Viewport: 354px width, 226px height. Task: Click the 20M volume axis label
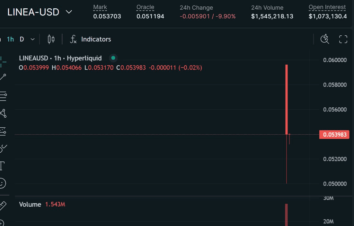click(328, 221)
